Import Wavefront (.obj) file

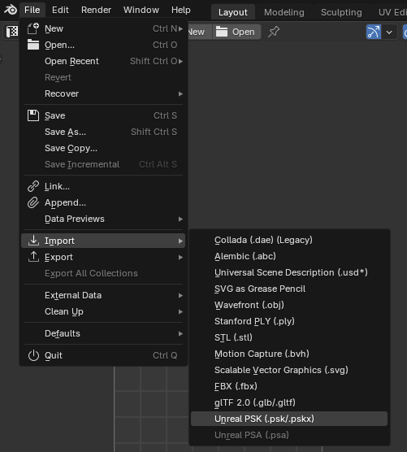point(289,305)
